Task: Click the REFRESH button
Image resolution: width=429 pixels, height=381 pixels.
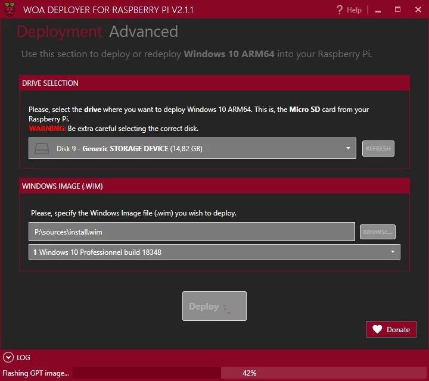Action: coord(378,148)
